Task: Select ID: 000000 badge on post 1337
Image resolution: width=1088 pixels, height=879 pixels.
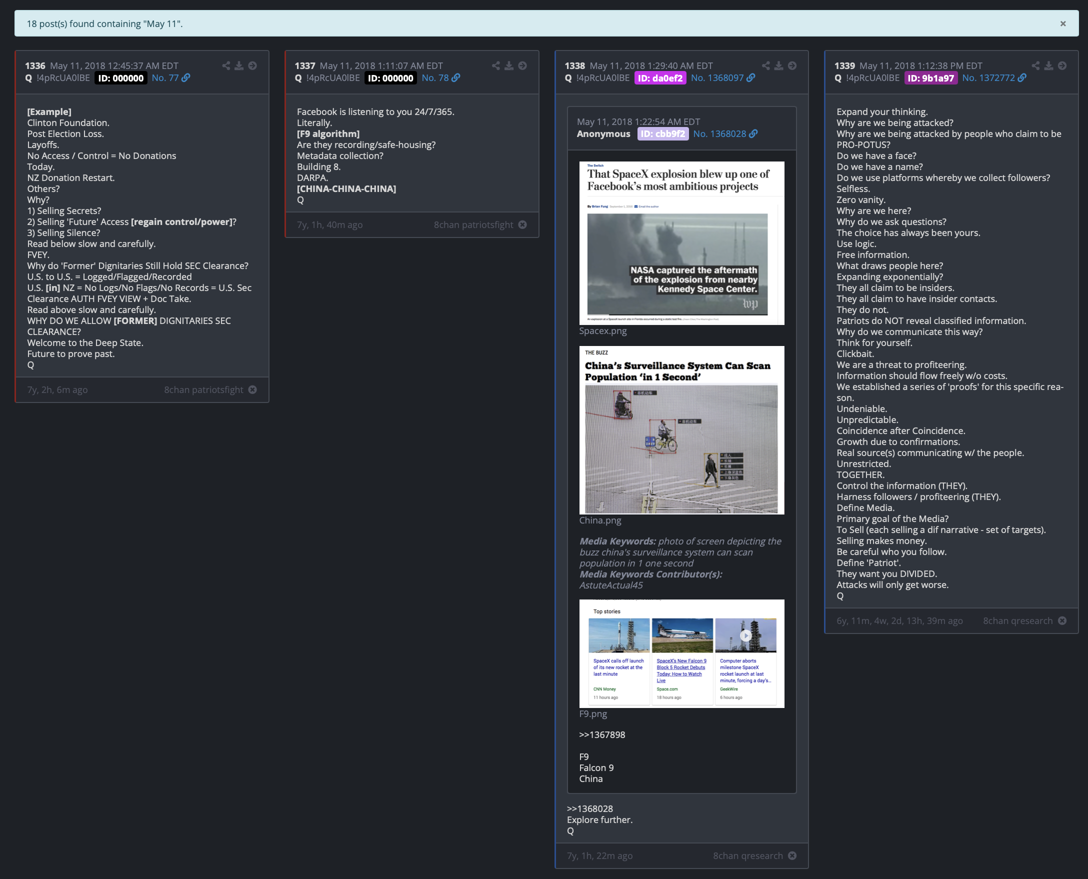Action: point(390,78)
